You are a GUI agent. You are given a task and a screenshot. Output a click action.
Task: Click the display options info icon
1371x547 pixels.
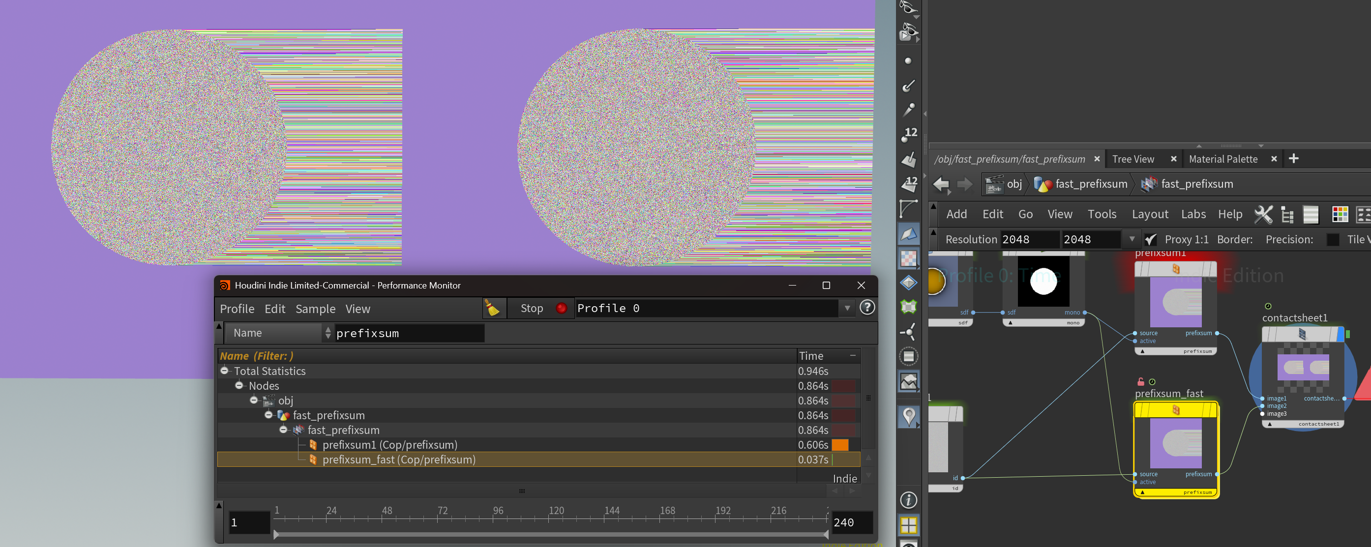coord(908,500)
